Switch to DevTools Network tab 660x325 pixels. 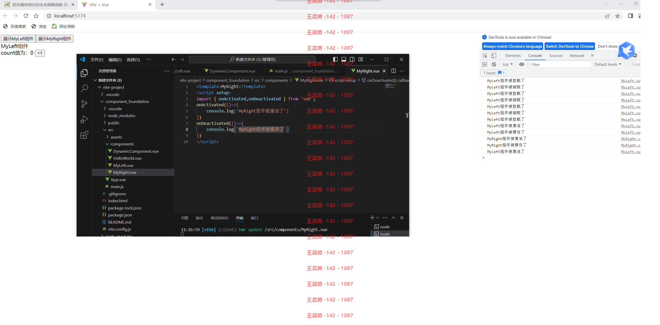[577, 56]
